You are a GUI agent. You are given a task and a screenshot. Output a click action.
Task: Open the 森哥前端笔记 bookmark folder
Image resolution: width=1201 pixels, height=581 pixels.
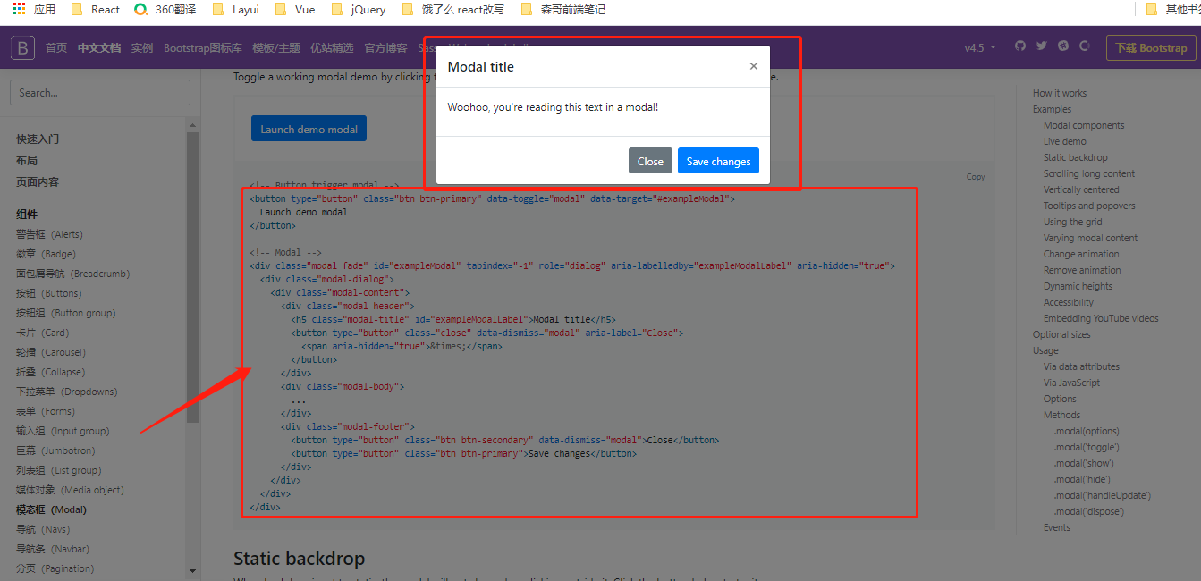point(565,9)
